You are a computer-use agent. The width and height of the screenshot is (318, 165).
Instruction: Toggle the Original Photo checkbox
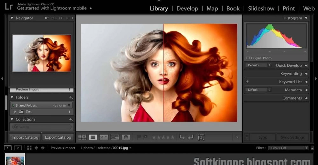click(248, 58)
